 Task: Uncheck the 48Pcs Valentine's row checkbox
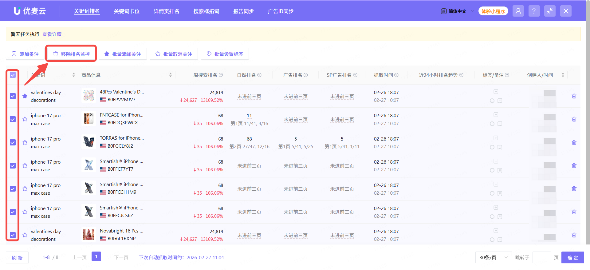(x=13, y=96)
